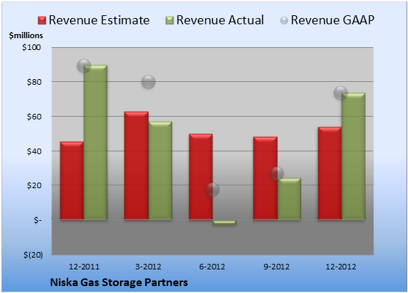Click the gray Revenue GAAP legend marker
The image size is (408, 293).
pos(284,21)
